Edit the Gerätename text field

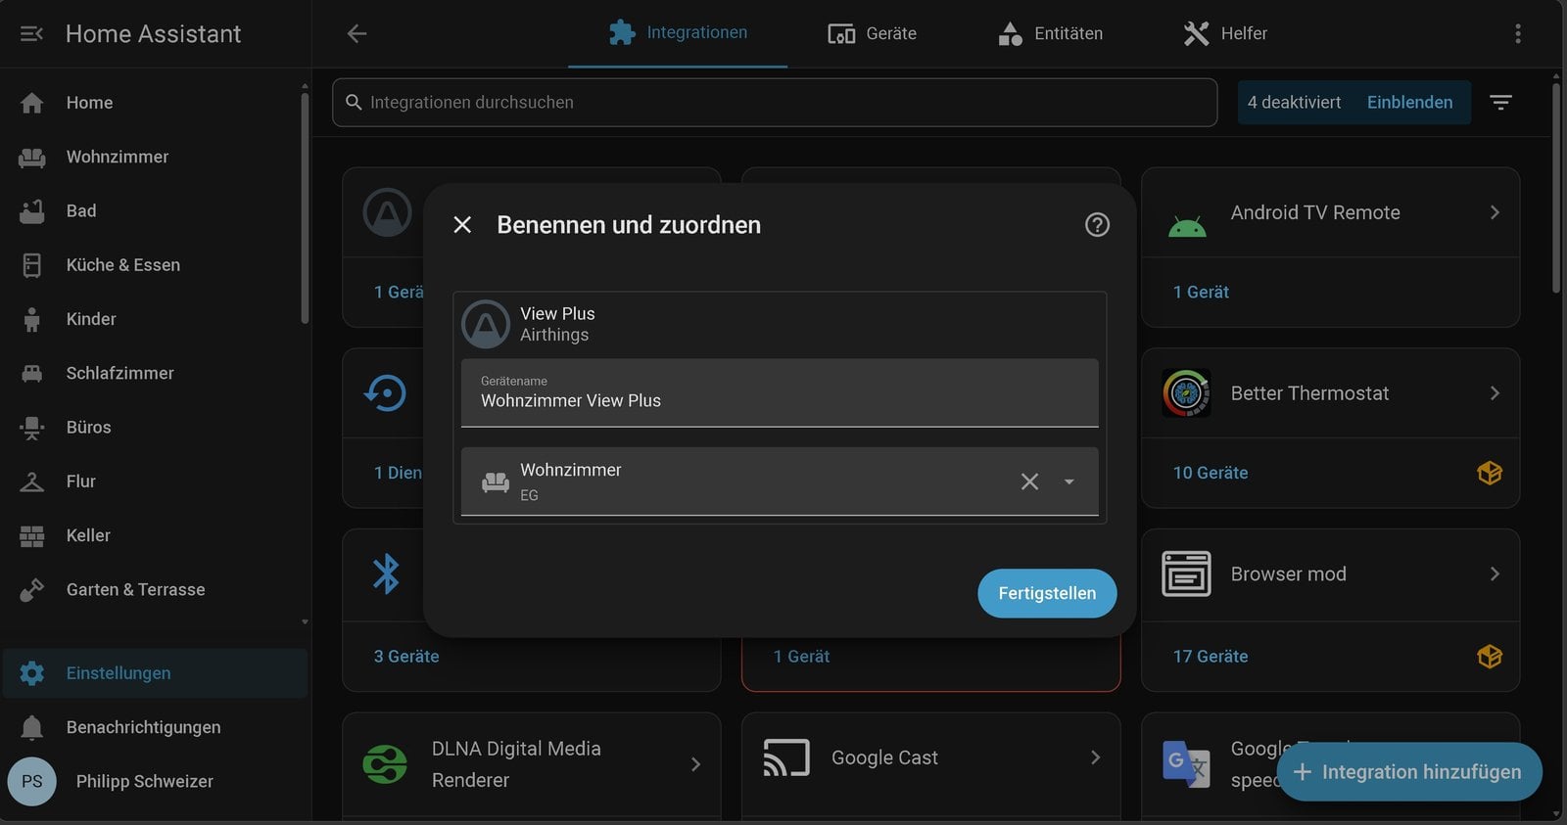coord(780,393)
